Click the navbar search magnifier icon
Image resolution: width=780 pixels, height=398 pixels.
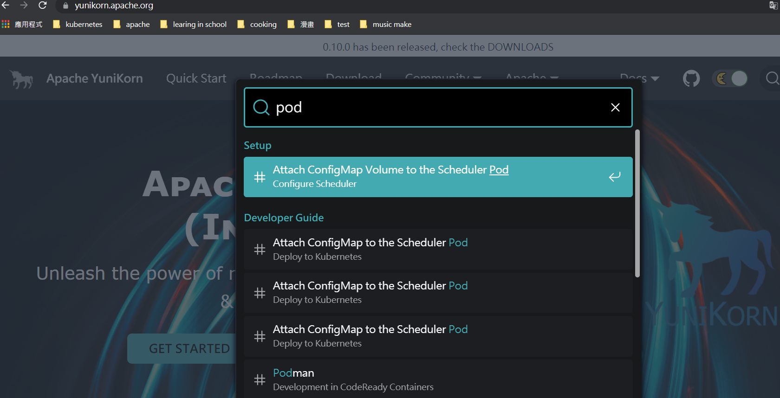point(772,78)
